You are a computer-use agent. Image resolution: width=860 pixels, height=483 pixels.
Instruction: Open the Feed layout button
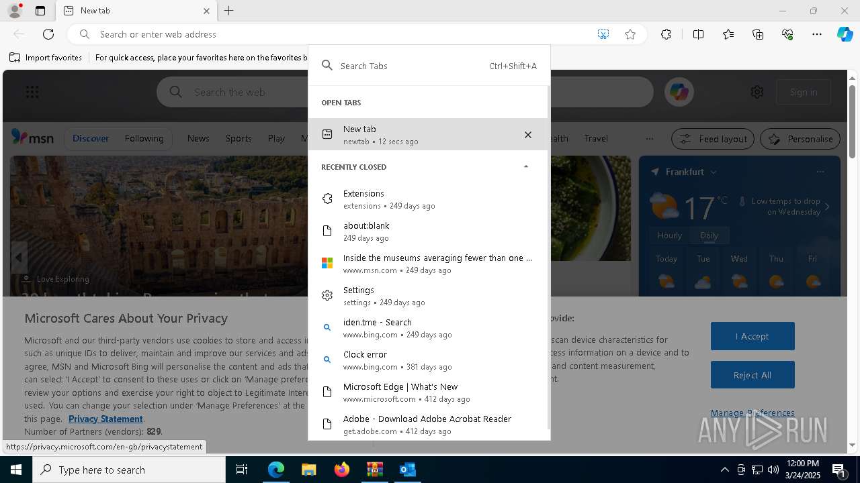714,139
